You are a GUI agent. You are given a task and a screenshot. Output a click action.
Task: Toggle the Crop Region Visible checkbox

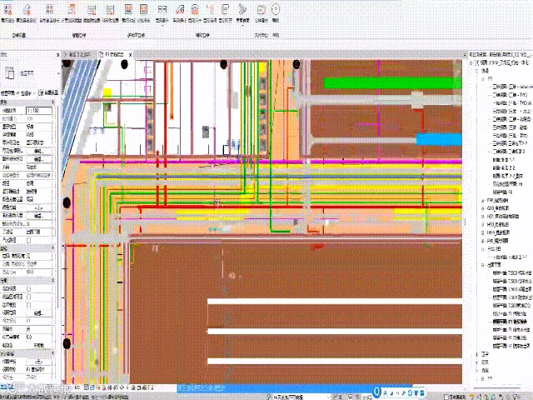(x=30, y=297)
